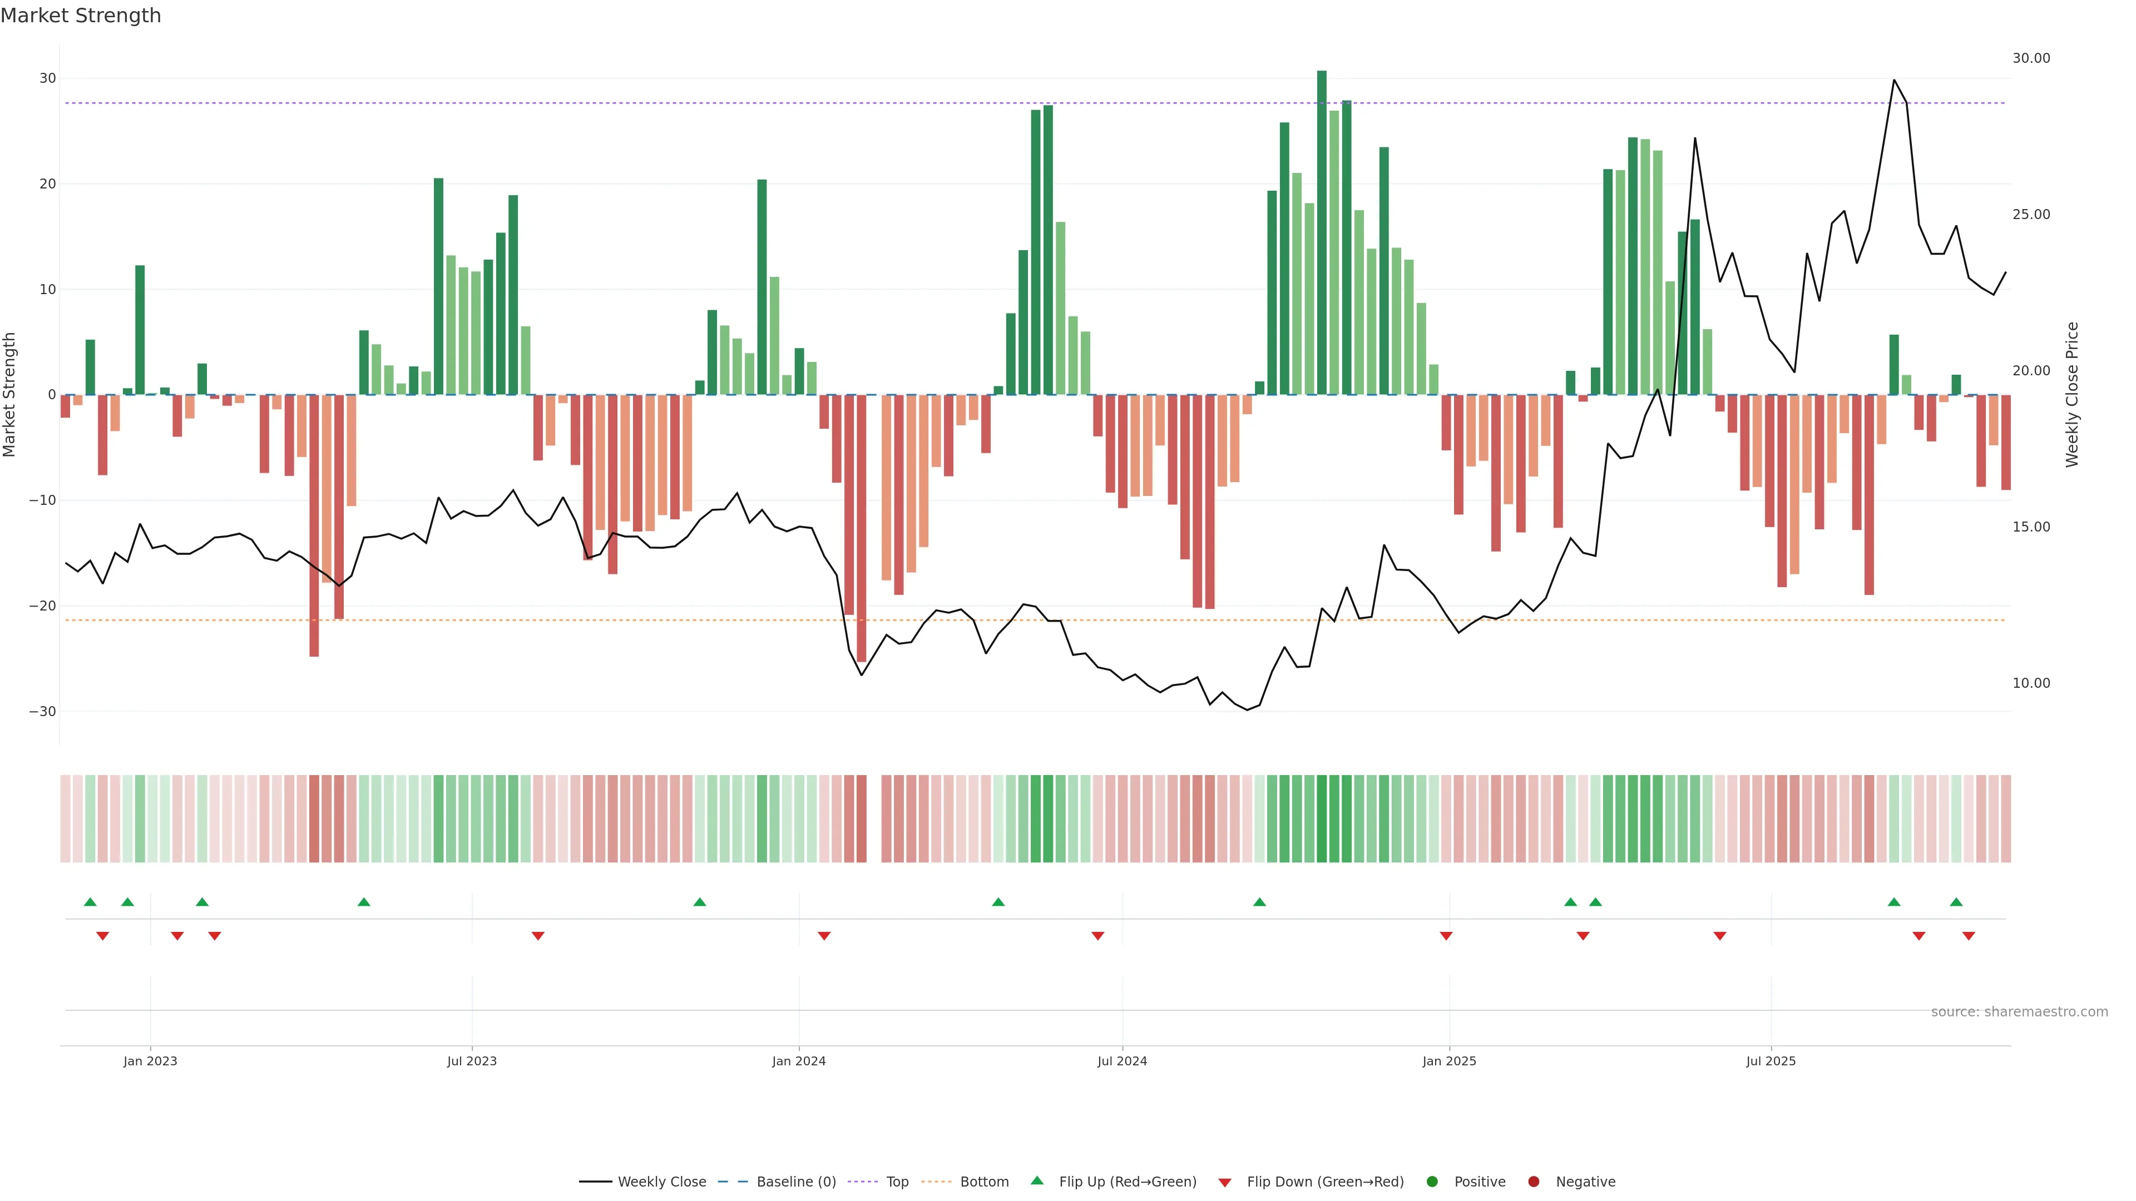Click the Weekly Close Price axis title
The height and width of the screenshot is (1201, 2136).
click(x=2072, y=395)
